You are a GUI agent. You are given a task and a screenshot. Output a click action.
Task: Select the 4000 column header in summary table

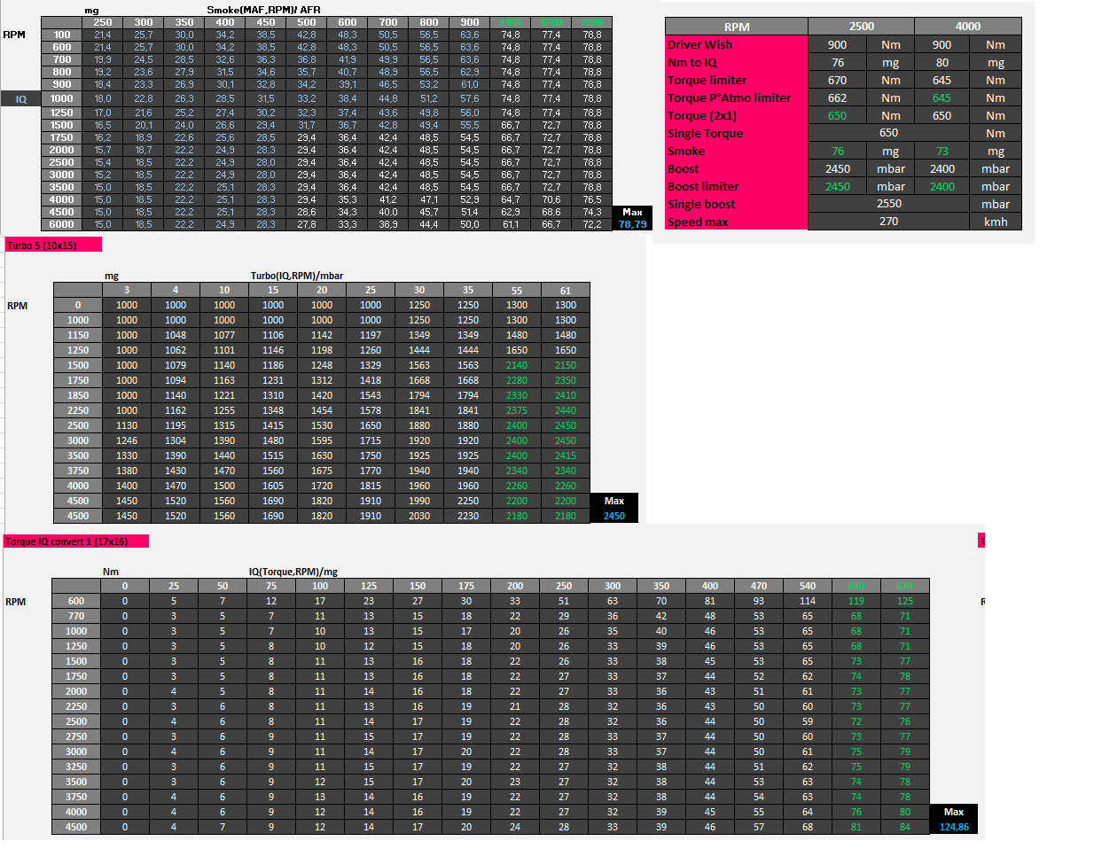click(967, 27)
